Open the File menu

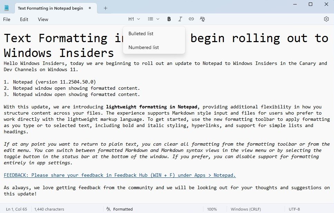pos(7,19)
